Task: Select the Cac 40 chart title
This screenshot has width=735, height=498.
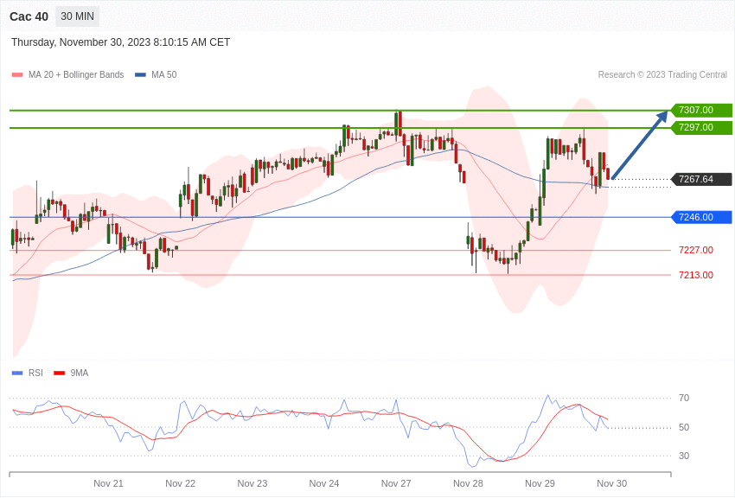Action: (29, 17)
